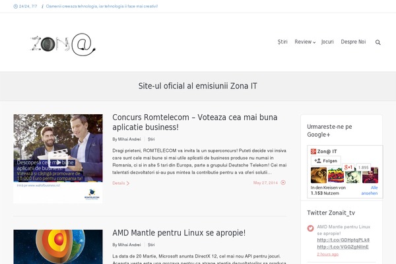Click Details link under Romtelecom article

point(121,183)
